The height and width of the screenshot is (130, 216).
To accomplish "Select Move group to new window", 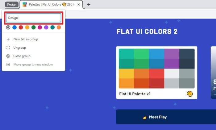I will click(33, 65).
